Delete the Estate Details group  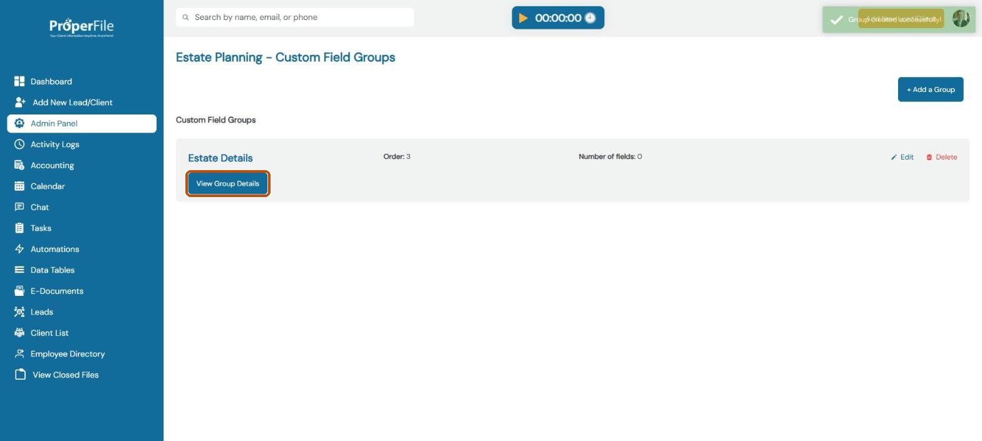941,157
